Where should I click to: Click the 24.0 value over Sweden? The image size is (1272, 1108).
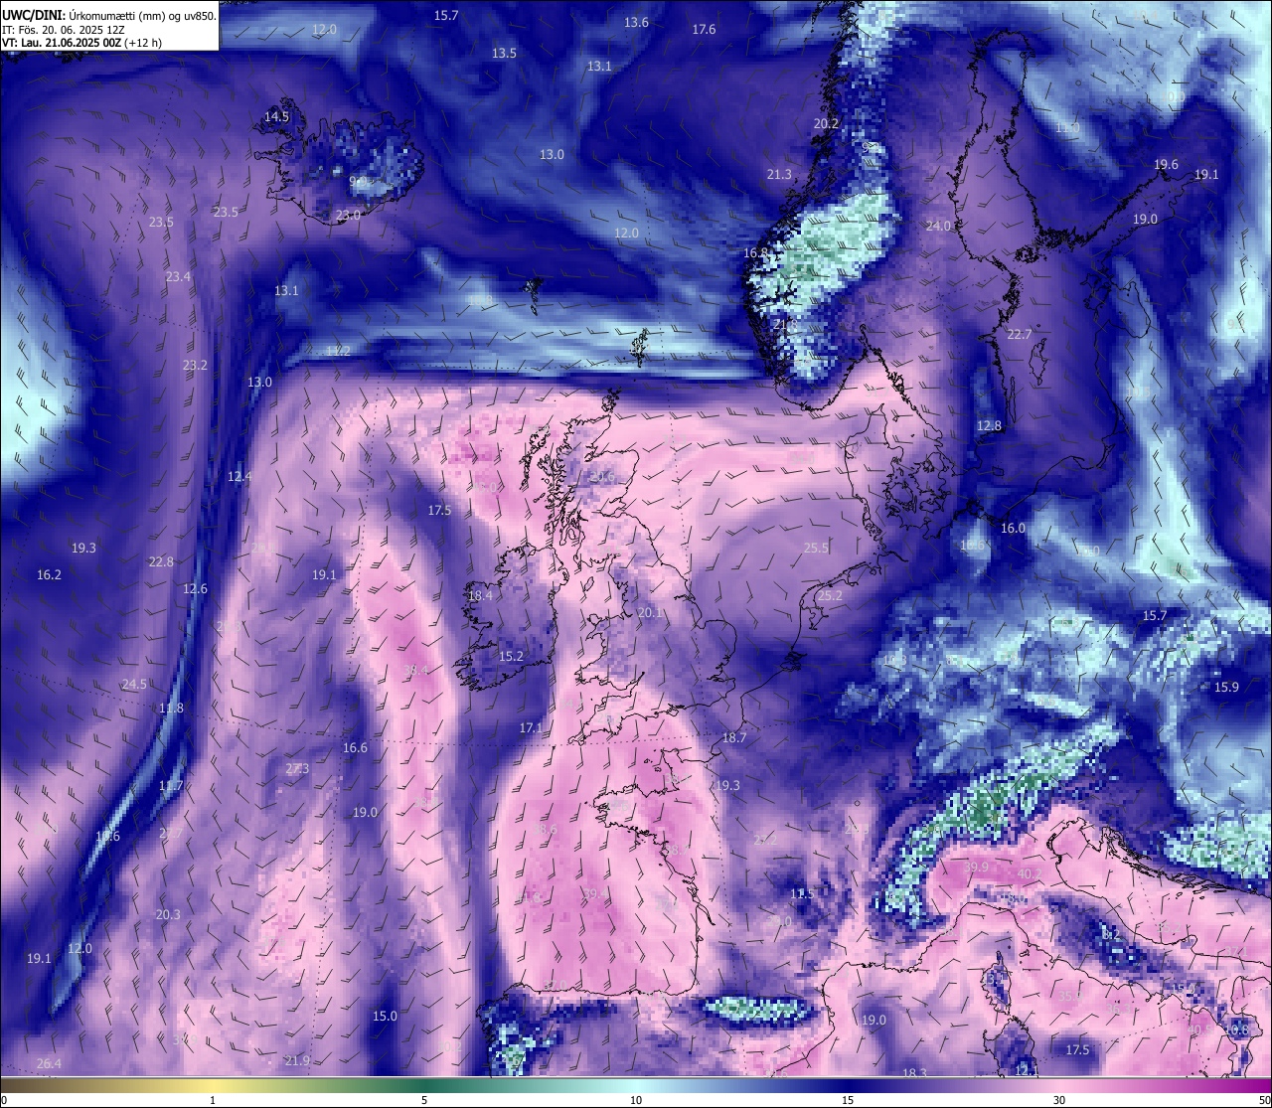(x=938, y=226)
